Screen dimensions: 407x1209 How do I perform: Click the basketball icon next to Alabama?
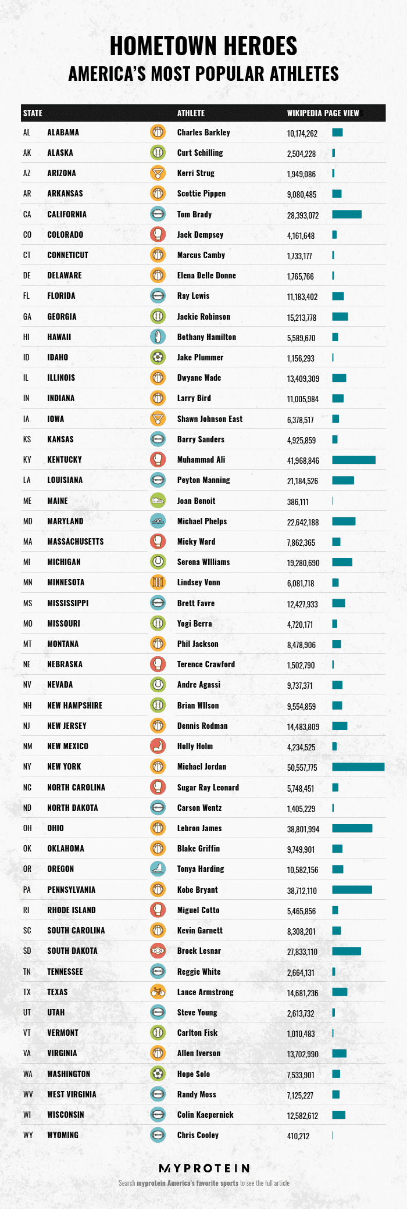pos(158,132)
